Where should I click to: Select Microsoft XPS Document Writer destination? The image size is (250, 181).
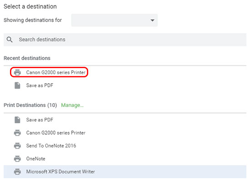coord(125,171)
